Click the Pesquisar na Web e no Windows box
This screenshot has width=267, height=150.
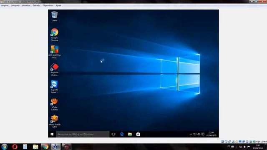tap(83, 134)
